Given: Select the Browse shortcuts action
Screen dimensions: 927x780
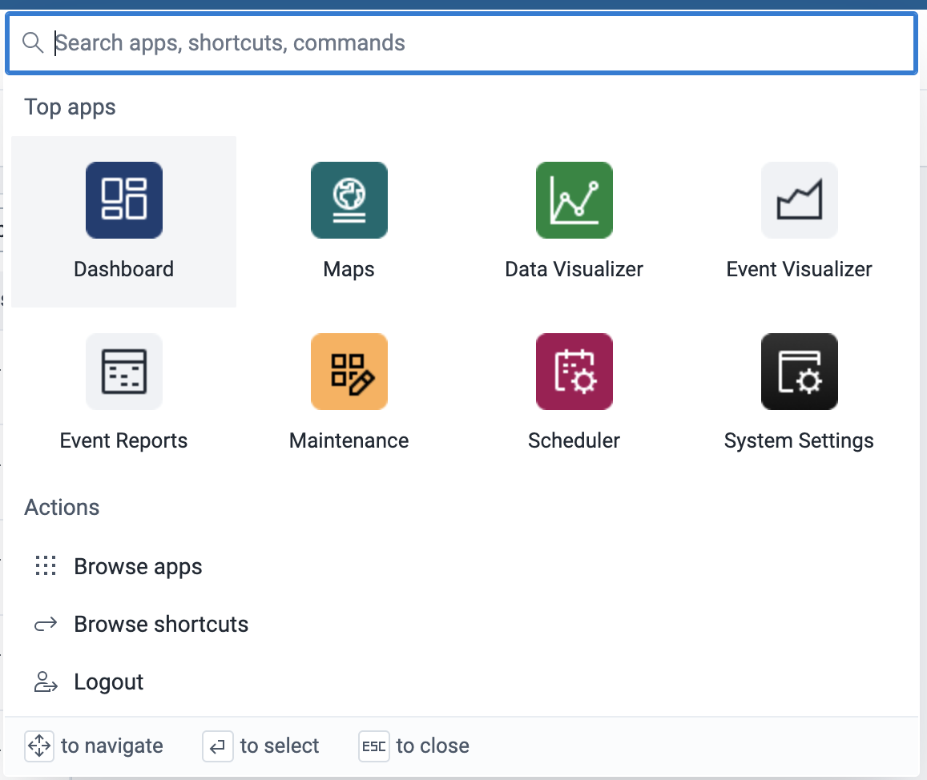Looking at the screenshot, I should 161,624.
